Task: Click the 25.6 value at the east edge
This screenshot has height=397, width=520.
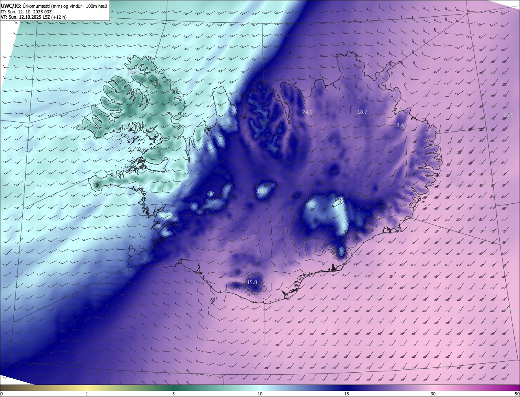Action: pos(508,115)
